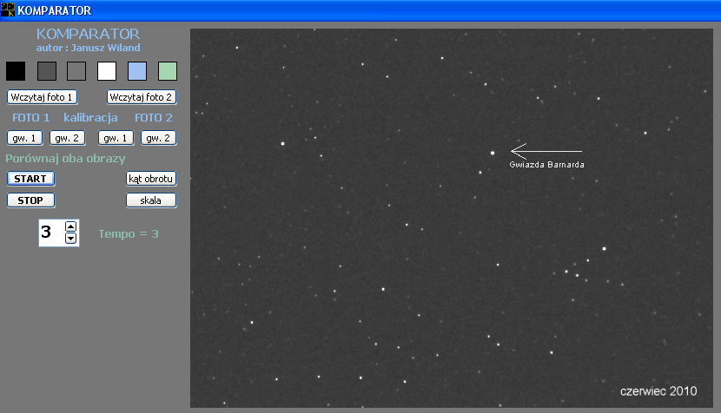The image size is (721, 413).
Task: Click the KOMPARATOR title bar icon
Action: coord(8,10)
